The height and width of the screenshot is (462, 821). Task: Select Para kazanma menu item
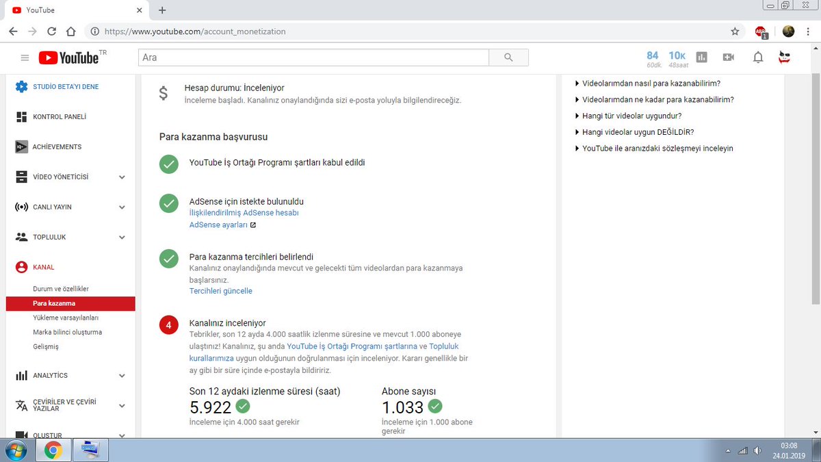70,303
